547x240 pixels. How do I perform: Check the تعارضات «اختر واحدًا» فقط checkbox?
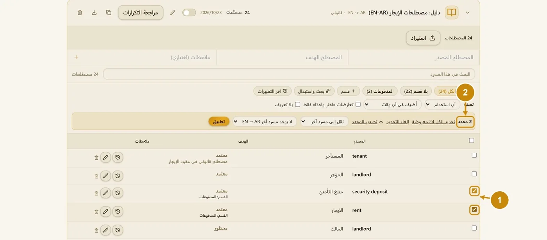[x=358, y=104]
